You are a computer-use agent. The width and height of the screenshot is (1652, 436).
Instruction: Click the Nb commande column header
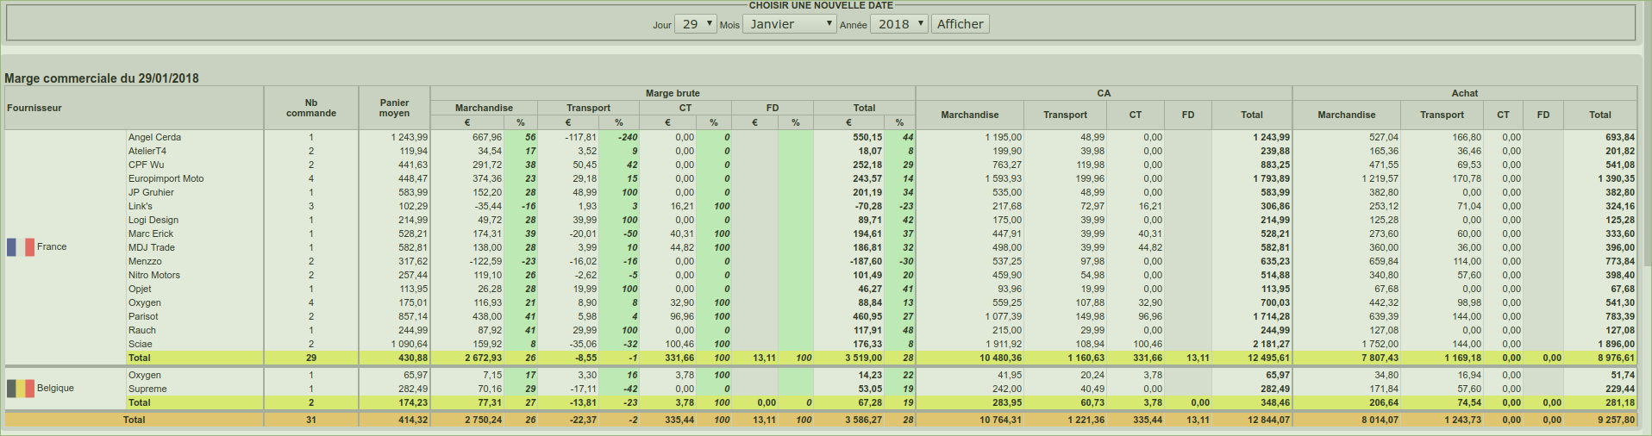click(311, 108)
